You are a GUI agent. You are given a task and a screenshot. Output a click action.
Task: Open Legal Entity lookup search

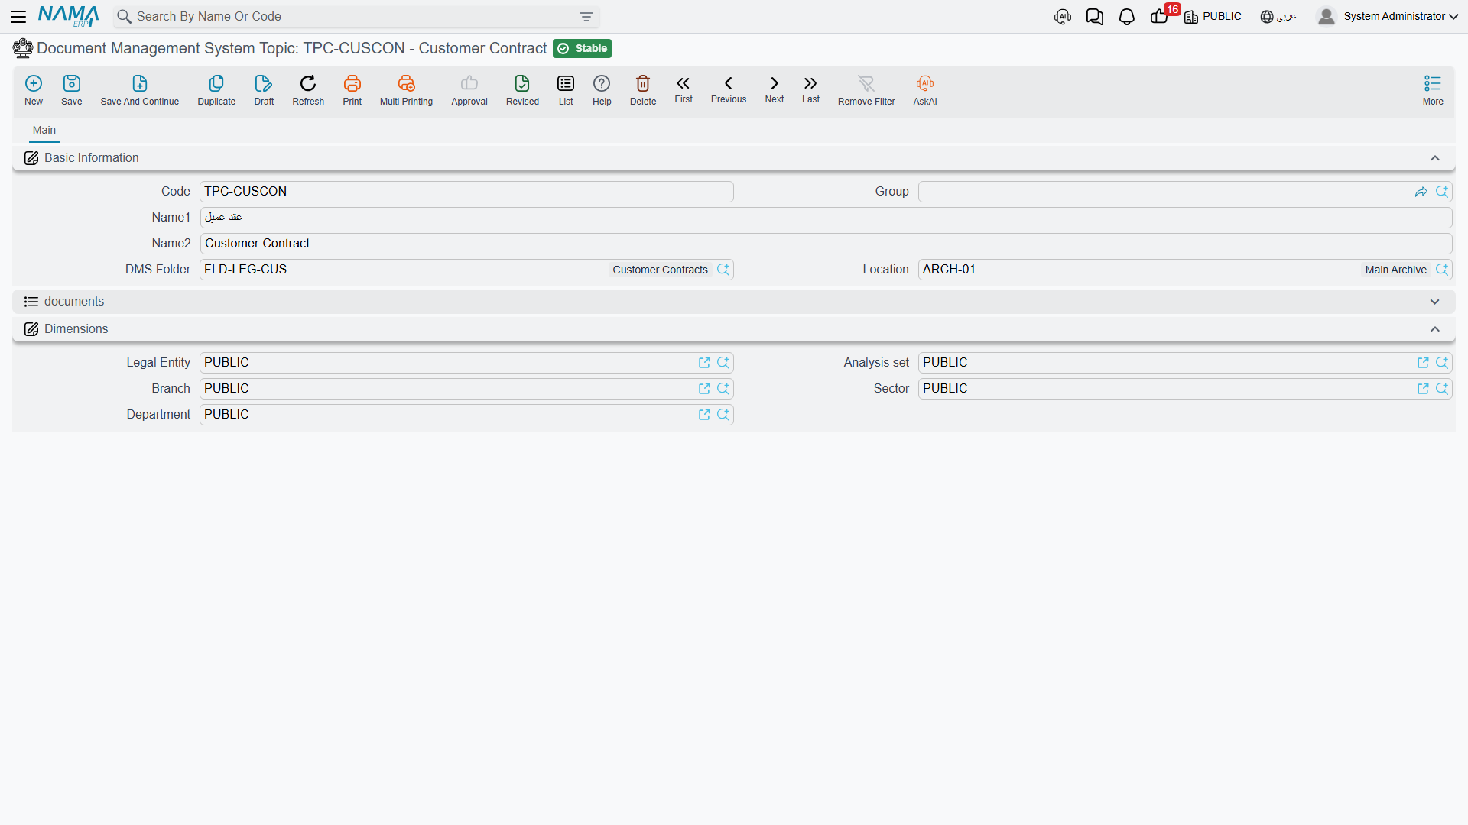pyautogui.click(x=723, y=363)
